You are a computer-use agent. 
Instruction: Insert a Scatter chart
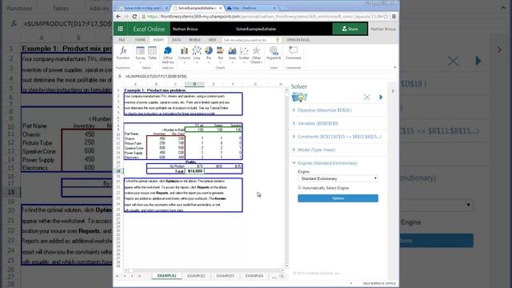pyautogui.click(x=244, y=54)
